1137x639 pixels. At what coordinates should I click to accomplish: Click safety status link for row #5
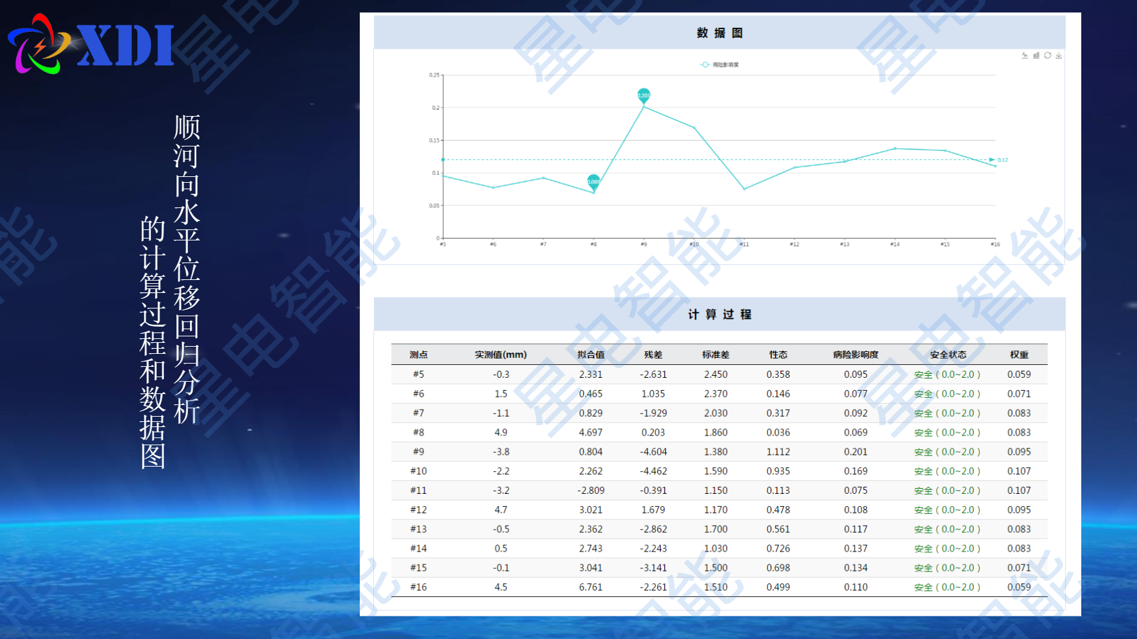coord(947,375)
